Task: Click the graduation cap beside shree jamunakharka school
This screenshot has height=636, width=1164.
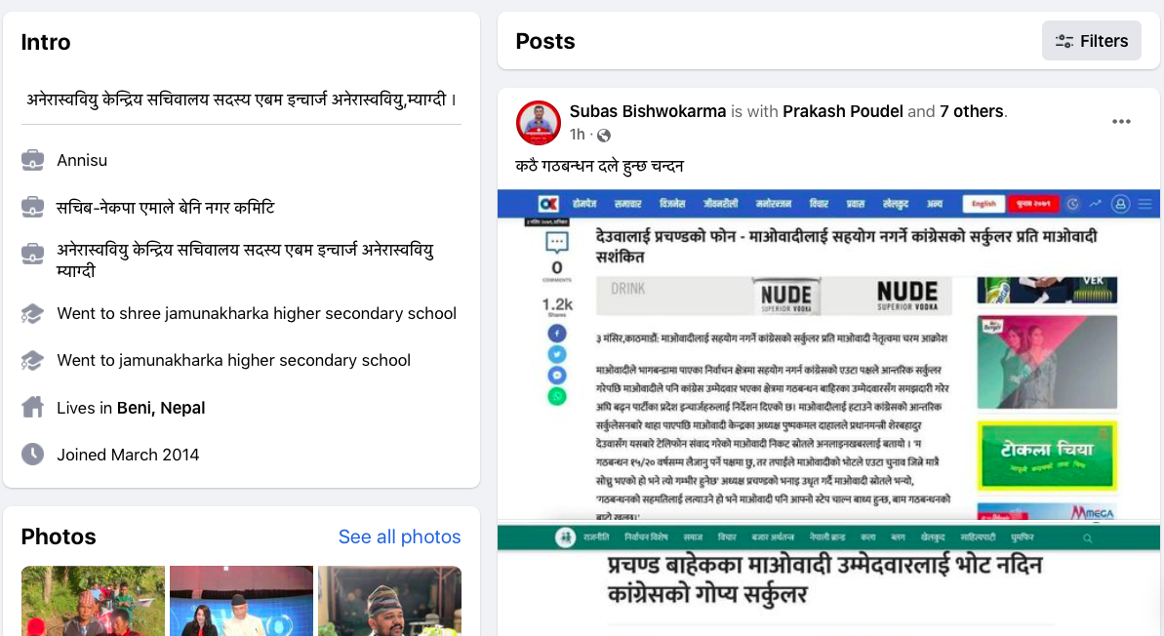Action: [x=32, y=313]
